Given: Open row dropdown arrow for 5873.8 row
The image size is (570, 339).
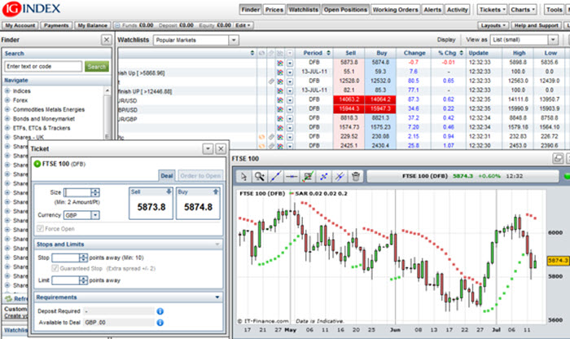Looking at the screenshot, I should pyautogui.click(x=290, y=63).
